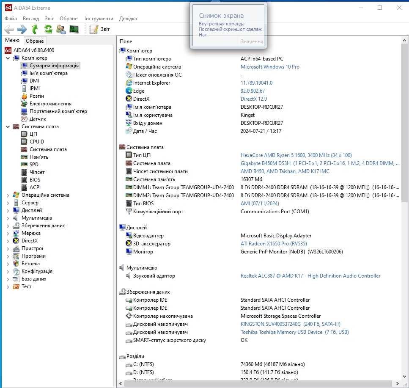Click the Пам'ять memory module icon
Viewport: 409px width, 388px height.
pos(24,157)
